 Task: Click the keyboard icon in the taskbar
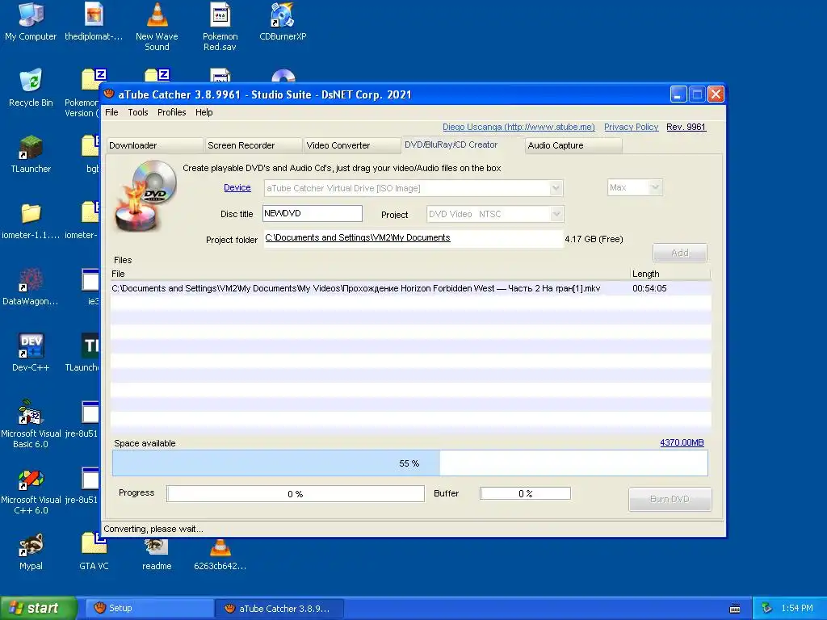[x=735, y=609]
